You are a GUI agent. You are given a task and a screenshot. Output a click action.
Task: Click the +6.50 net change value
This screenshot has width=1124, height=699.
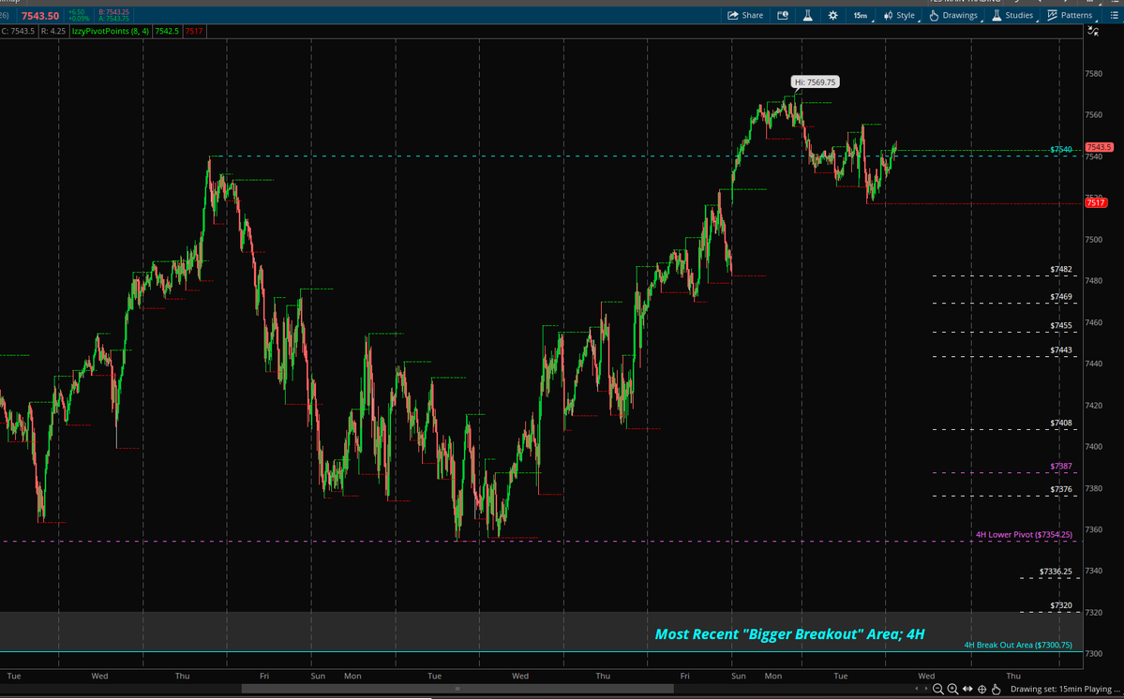click(x=76, y=12)
